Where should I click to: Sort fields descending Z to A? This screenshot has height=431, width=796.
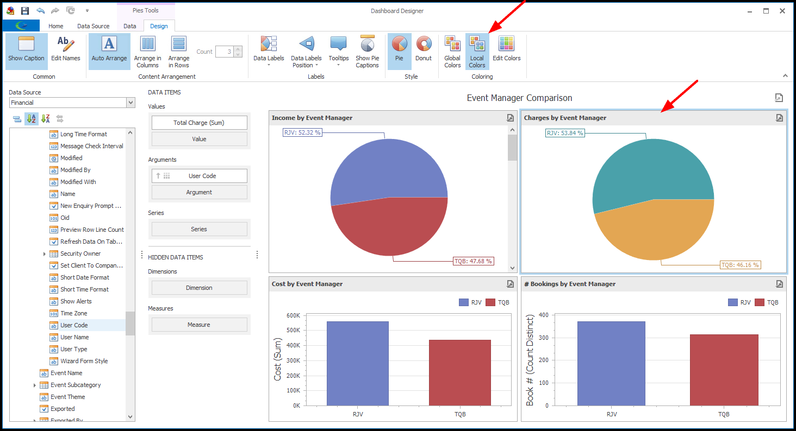click(46, 119)
